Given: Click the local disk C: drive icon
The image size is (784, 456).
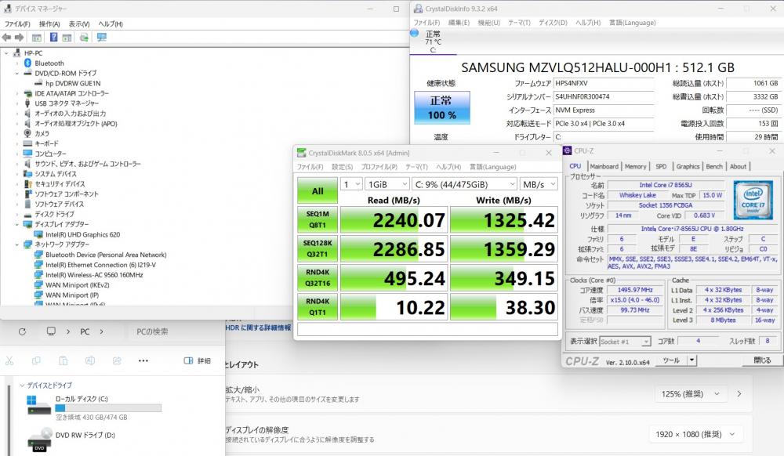Looking at the screenshot, I should pos(38,405).
